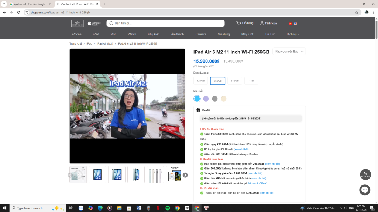The height and width of the screenshot is (212, 378).
Task: Select the video thumbnail with play icon
Action: pyautogui.click(x=78, y=175)
